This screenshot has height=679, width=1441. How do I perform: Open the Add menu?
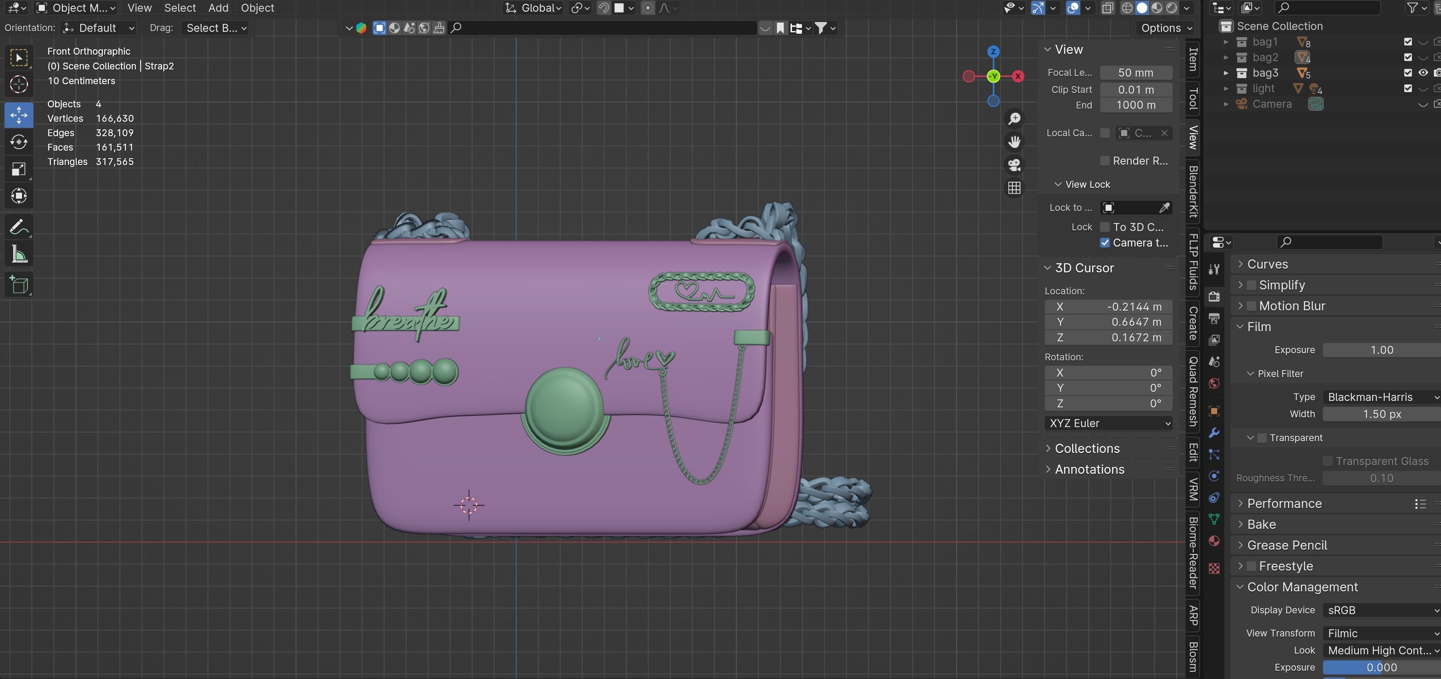(x=218, y=8)
